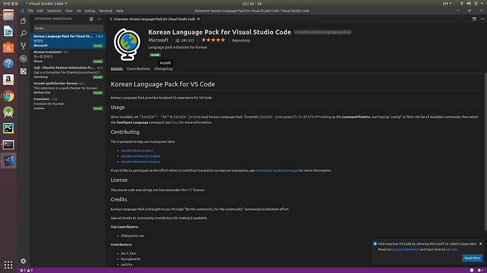Open privacy statement link in notification
Screen dimensions: 487x273
point(406,249)
